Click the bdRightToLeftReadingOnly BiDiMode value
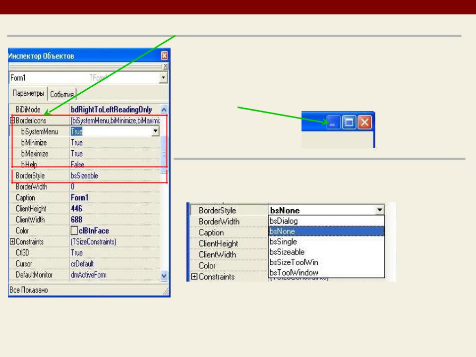Screen dimensions: 476x357 point(112,109)
